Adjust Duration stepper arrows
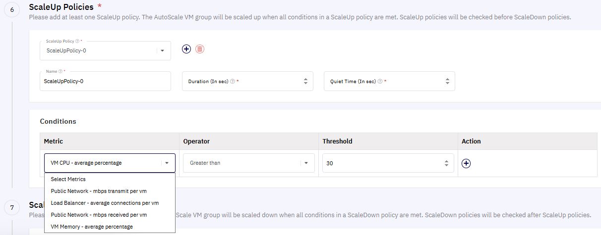This screenshot has width=601, height=235. tap(305, 82)
